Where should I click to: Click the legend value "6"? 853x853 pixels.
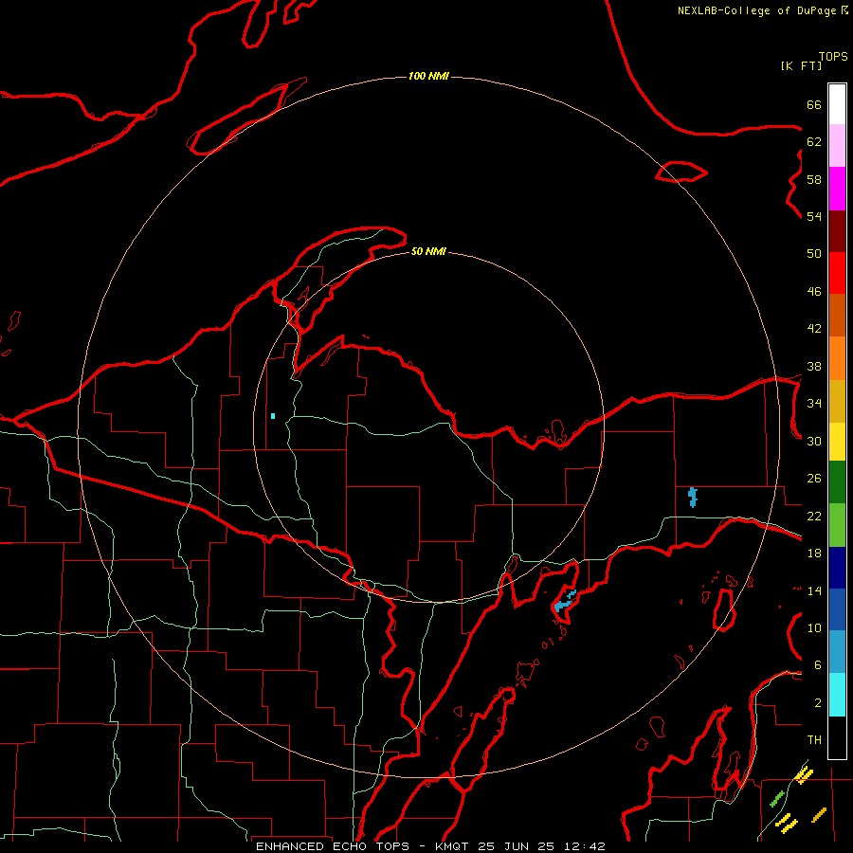(817, 665)
